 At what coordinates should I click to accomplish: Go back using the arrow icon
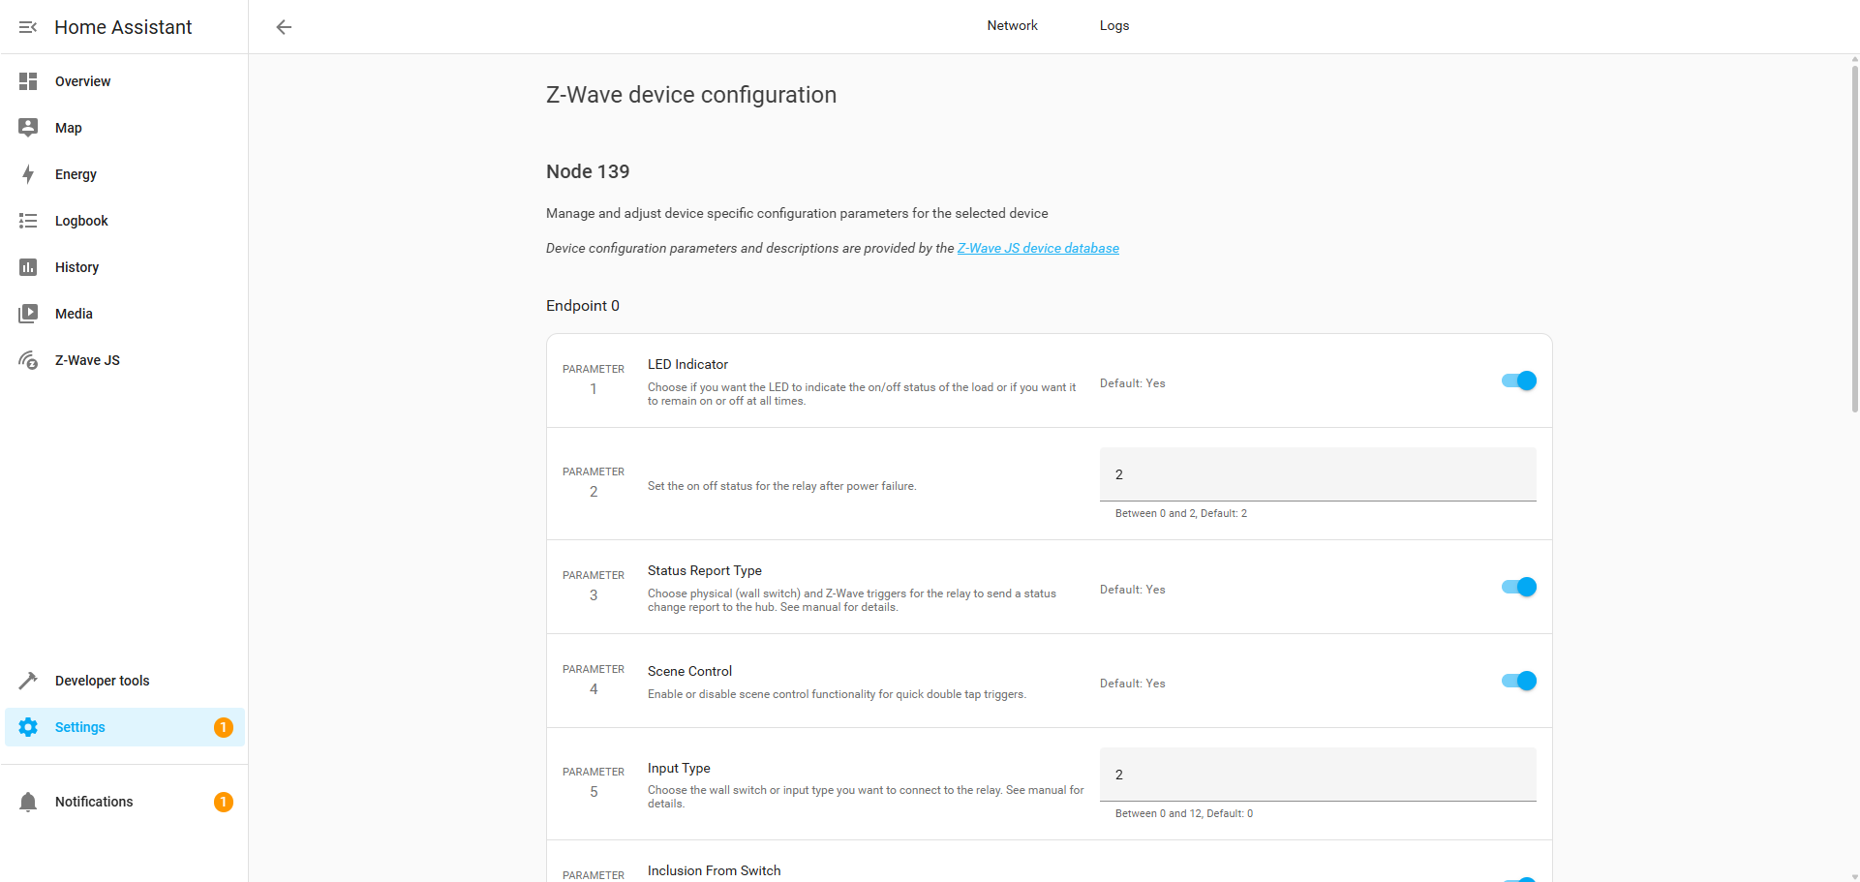click(x=284, y=27)
